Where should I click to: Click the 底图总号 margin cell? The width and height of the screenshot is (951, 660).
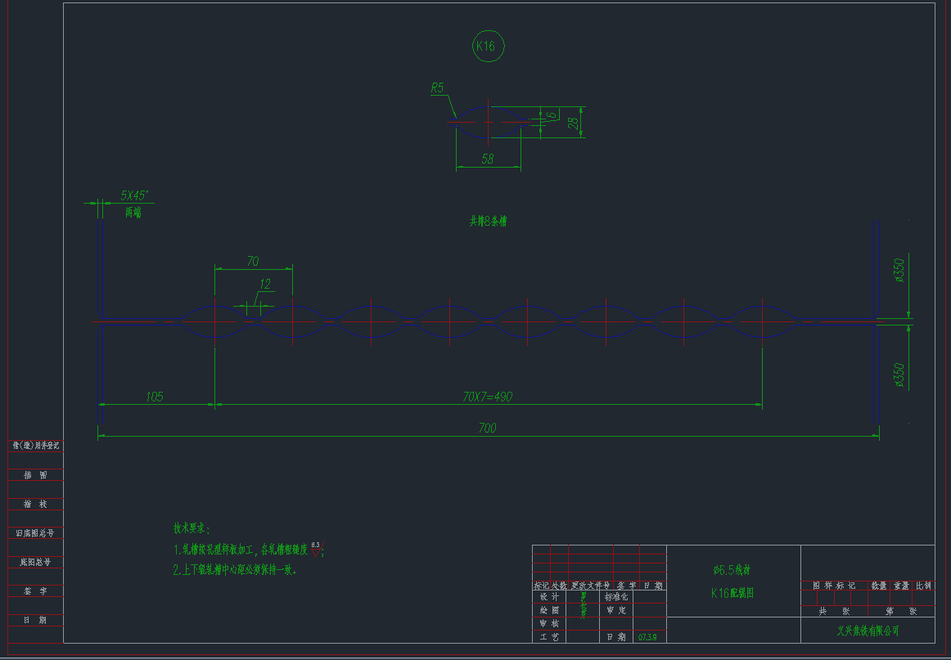36,563
